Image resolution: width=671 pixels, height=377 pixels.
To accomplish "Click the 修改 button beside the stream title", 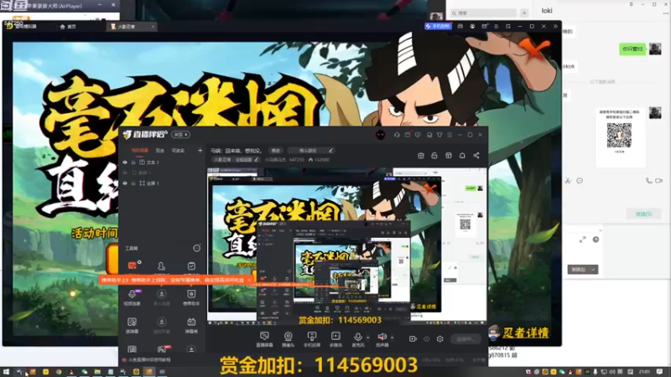I will click(276, 151).
